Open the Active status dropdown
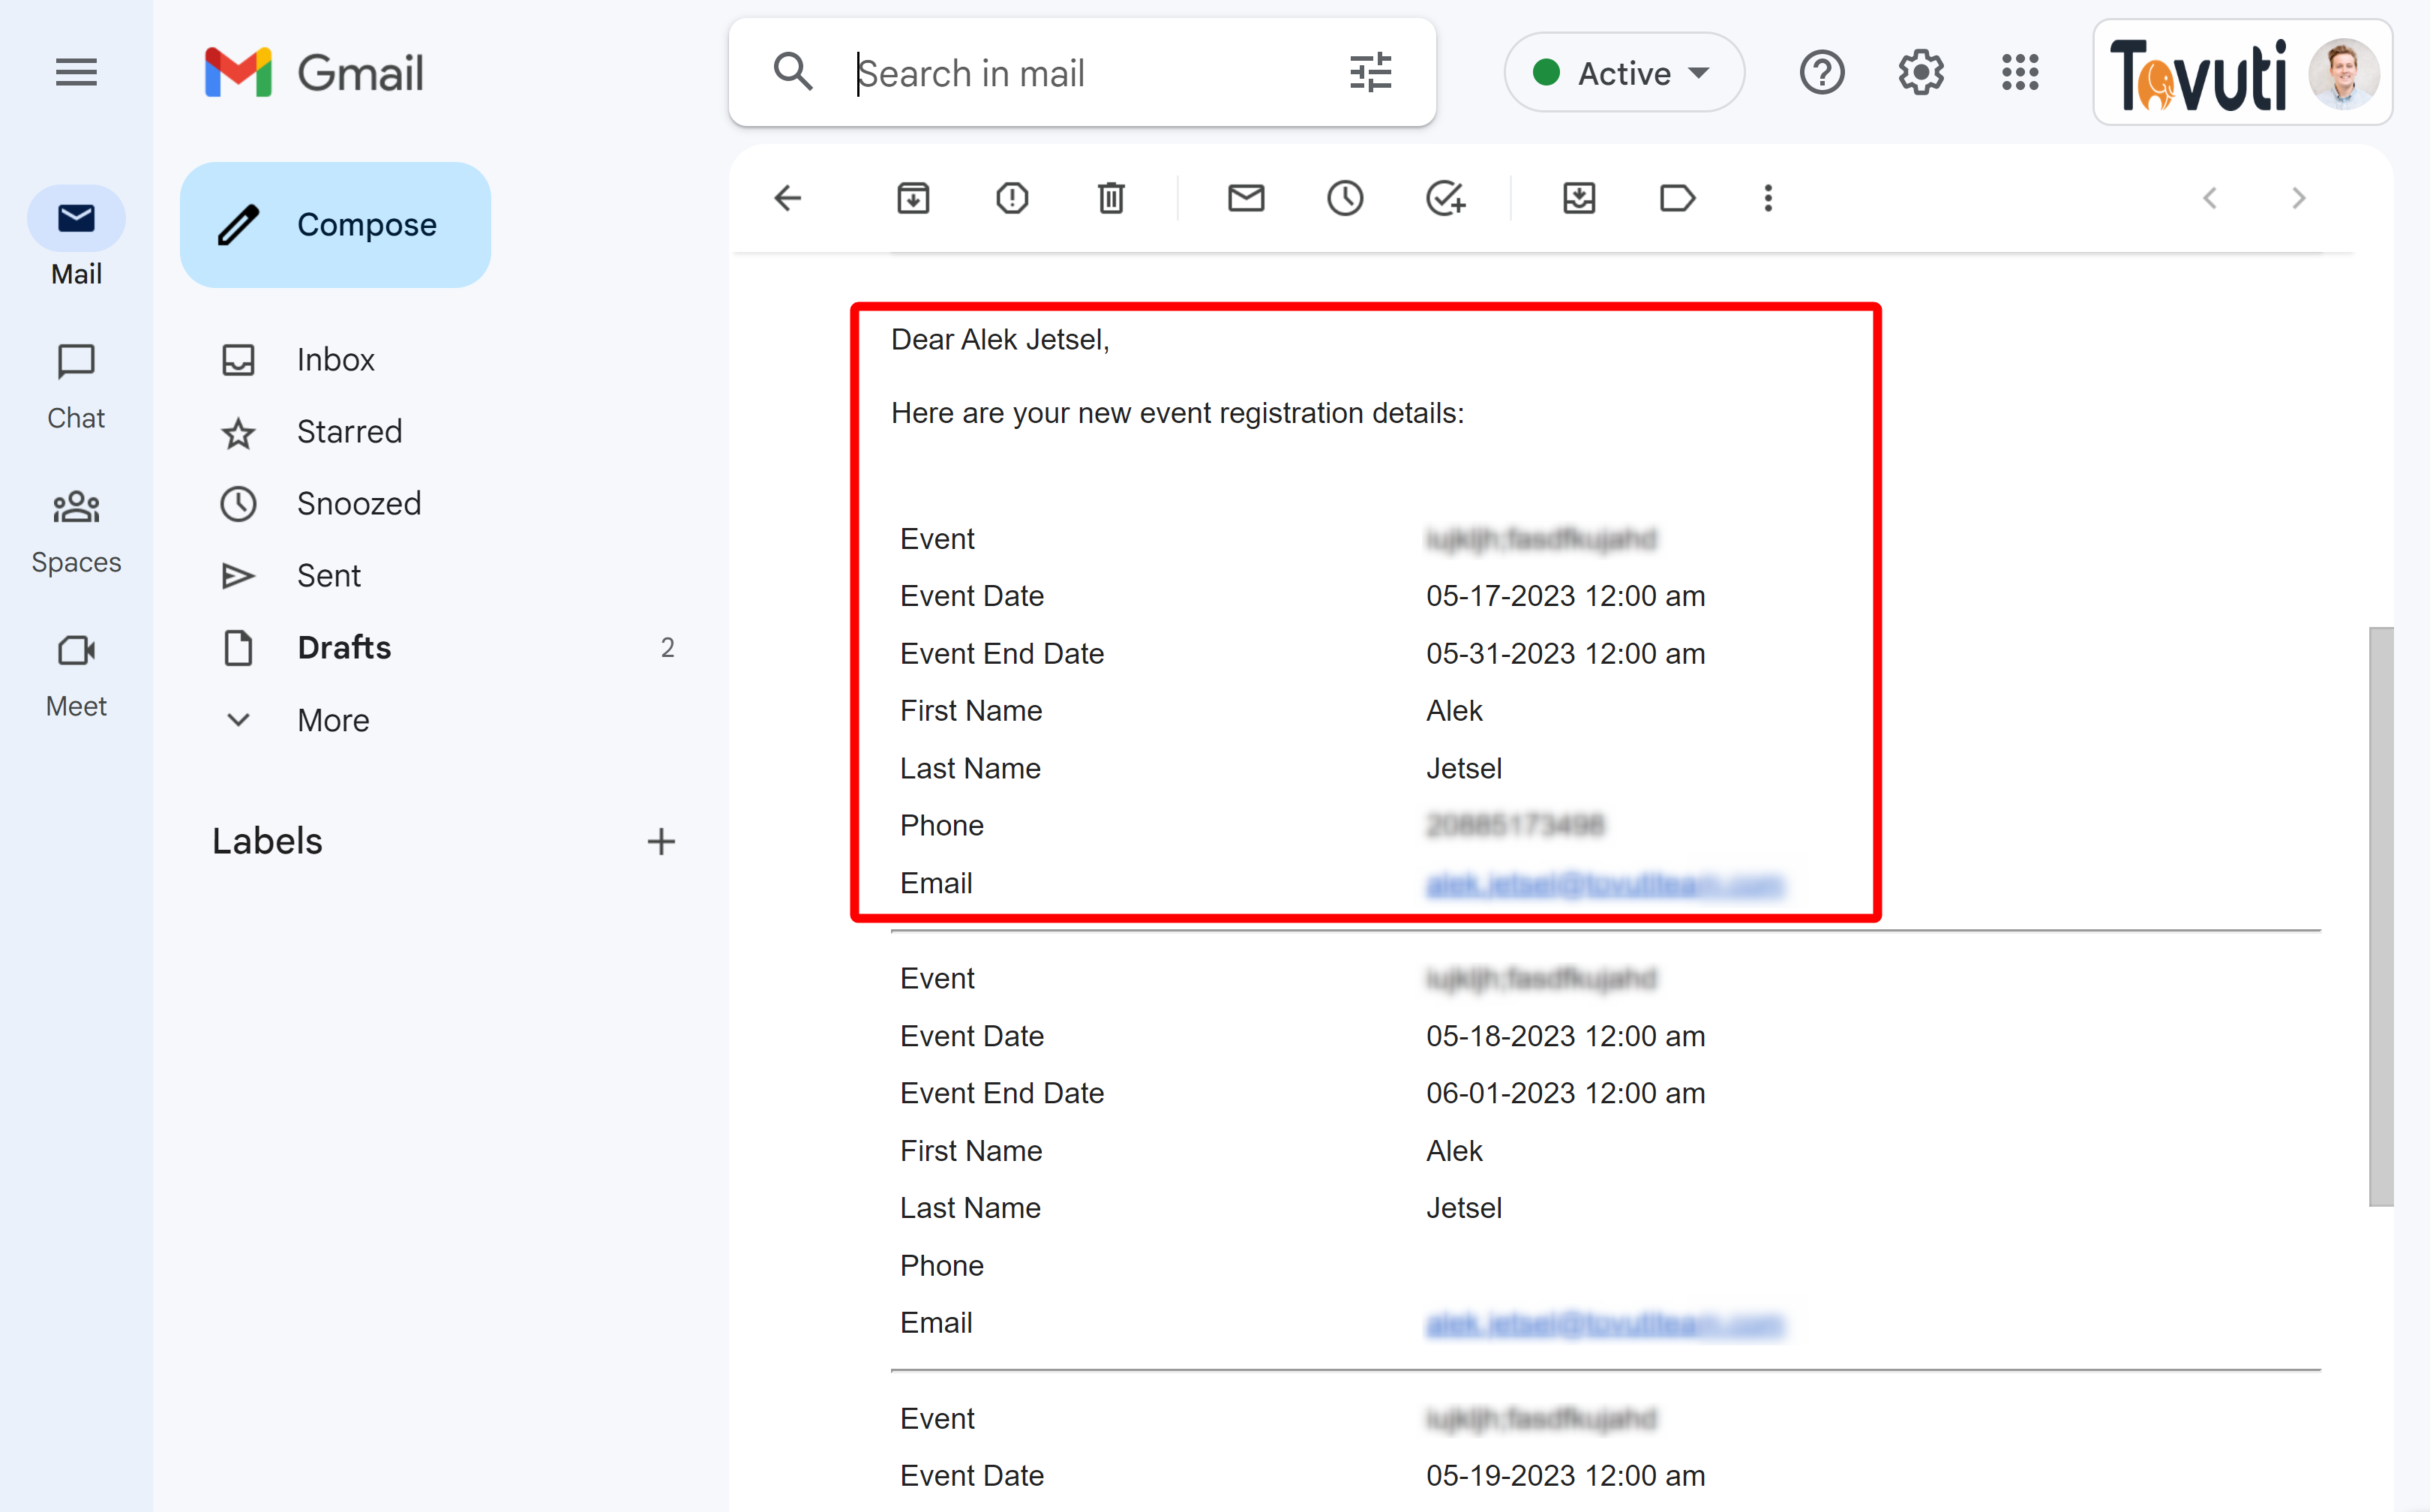The image size is (2430, 1512). [x=1624, y=73]
